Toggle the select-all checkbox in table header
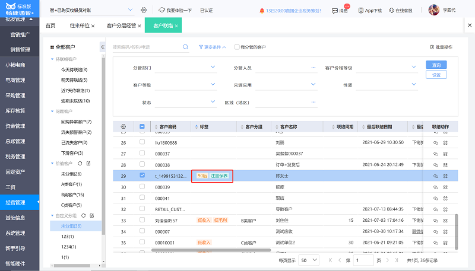The image size is (475, 271). point(142,126)
